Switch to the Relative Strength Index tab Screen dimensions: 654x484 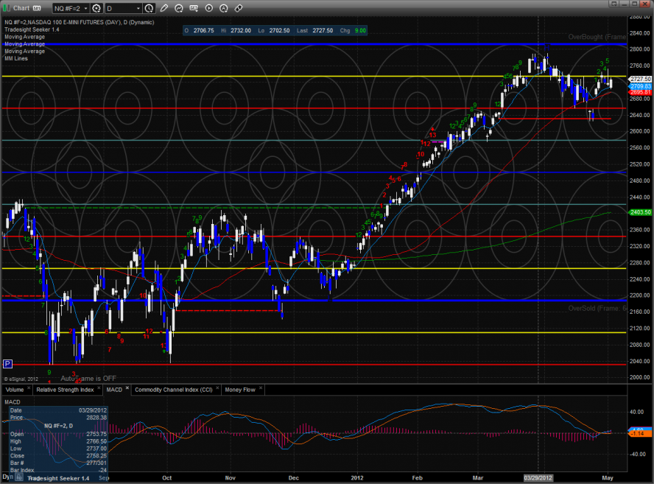pos(65,389)
